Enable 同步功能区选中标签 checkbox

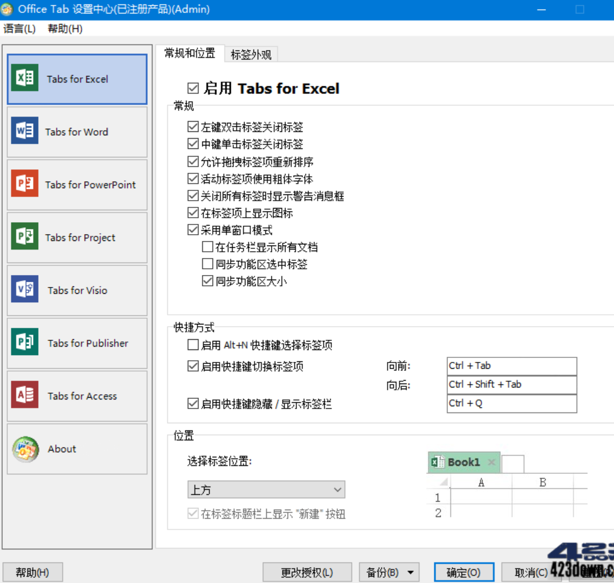click(208, 264)
